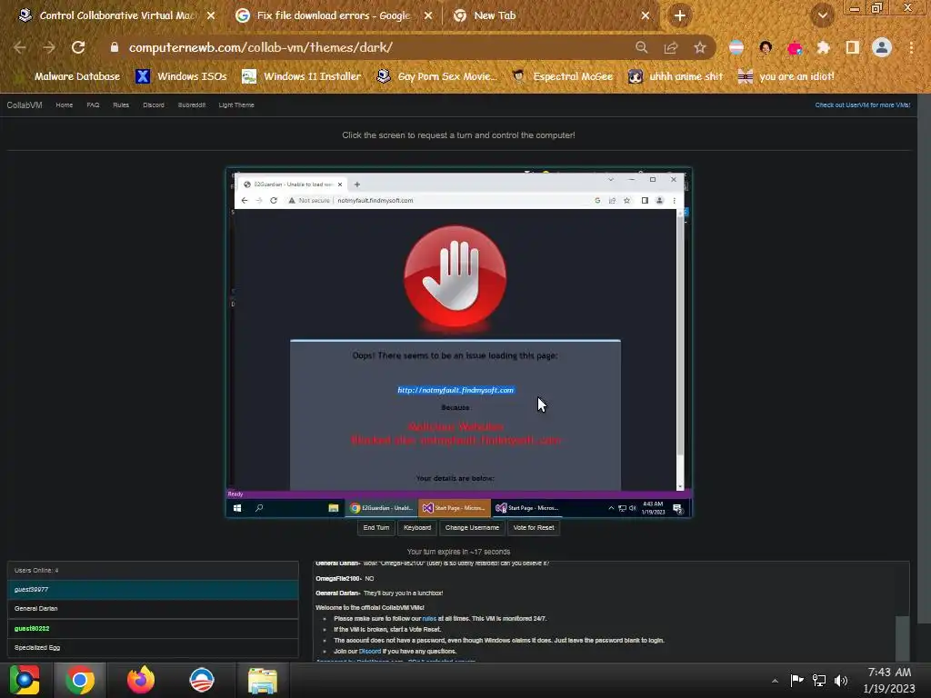Open the VM notification center icon
This screenshot has width=931, height=698.
click(x=678, y=508)
